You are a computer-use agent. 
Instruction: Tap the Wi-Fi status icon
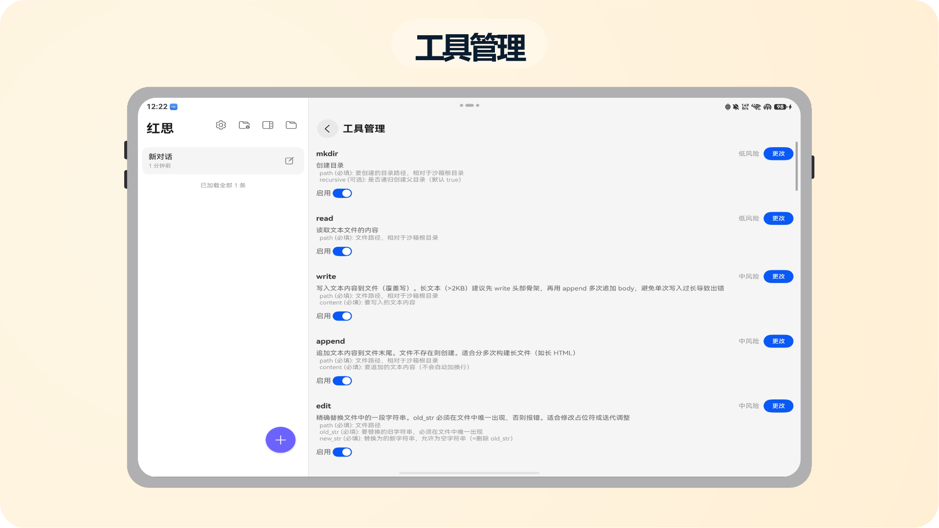pos(757,107)
